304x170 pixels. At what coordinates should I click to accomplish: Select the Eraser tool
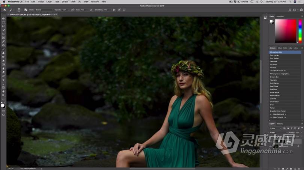3,61
